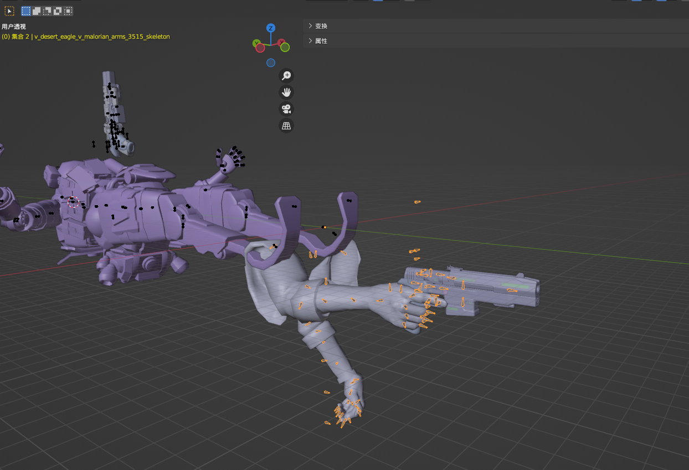Click the v_desert_eagle_v_malorian_arms_3515_skeleton label
This screenshot has height=470, width=689.
[x=102, y=36]
